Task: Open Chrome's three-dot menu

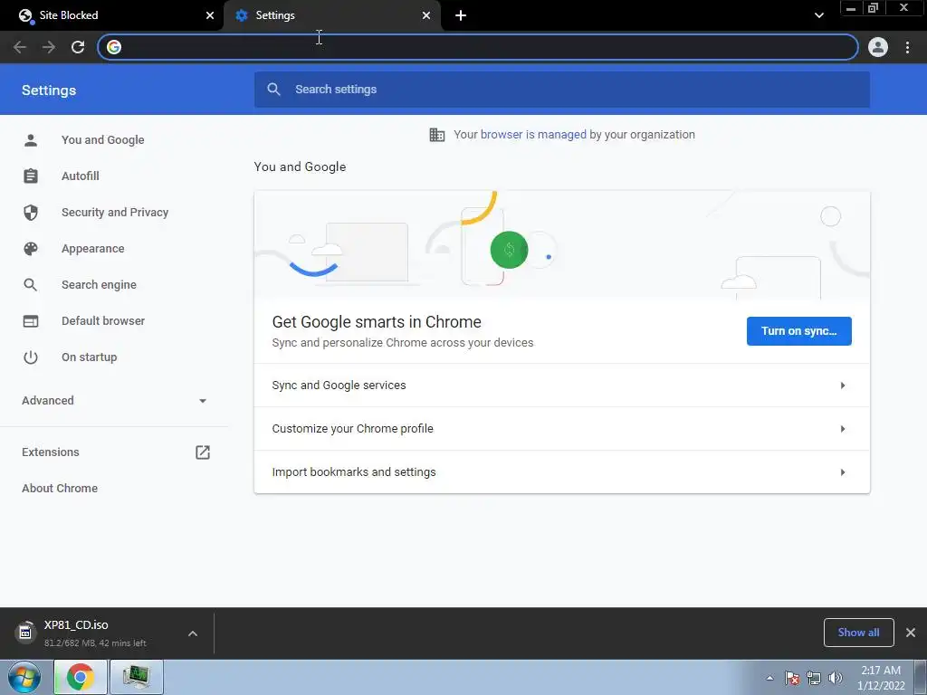Action: [x=907, y=47]
